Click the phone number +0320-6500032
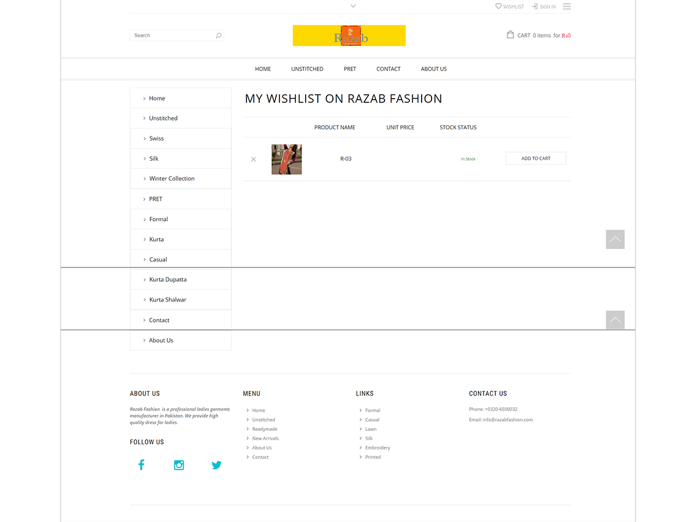The width and height of the screenshot is (696, 522). (501, 409)
